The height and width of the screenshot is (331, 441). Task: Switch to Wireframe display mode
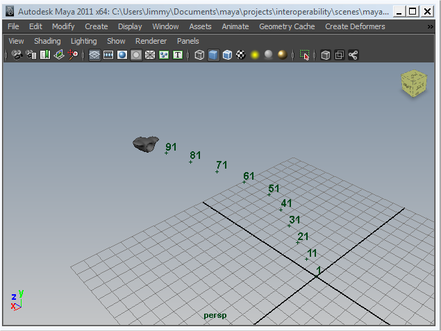[x=199, y=55]
